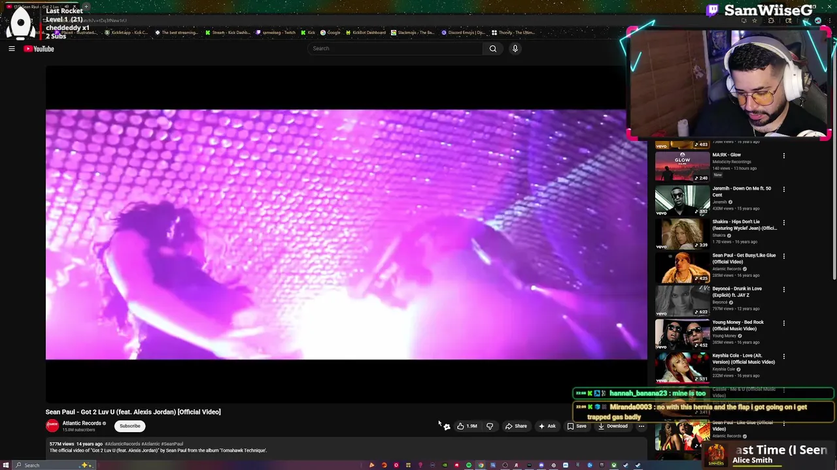Save video to a playlist
The image size is (837, 470).
(x=577, y=426)
